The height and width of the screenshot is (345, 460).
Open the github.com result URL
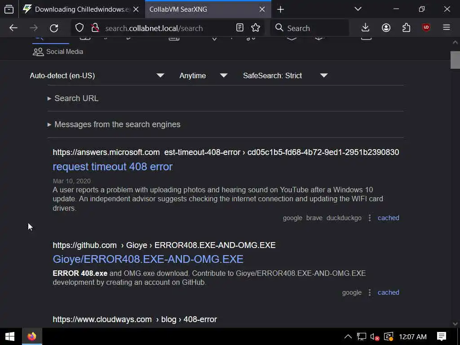pyautogui.click(x=164, y=245)
